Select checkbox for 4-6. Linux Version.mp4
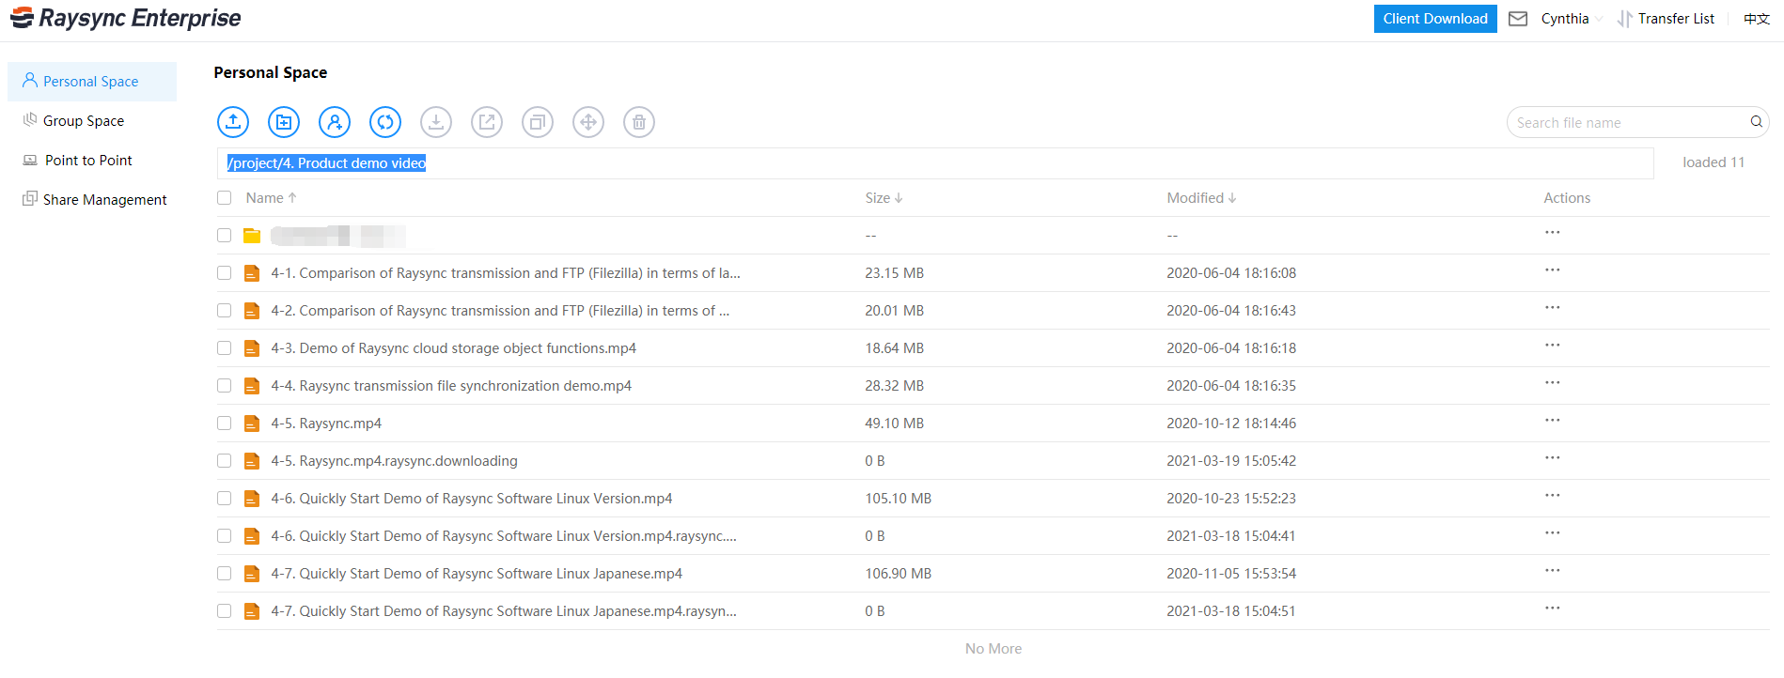 pyautogui.click(x=224, y=499)
